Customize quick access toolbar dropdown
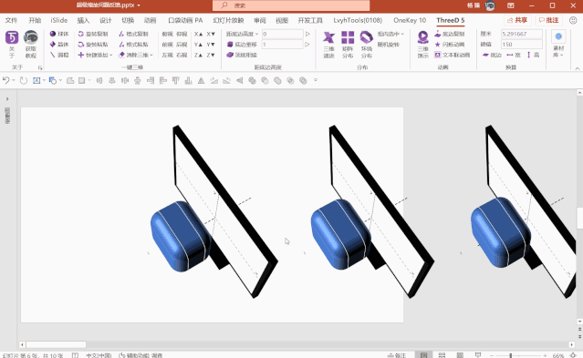Image resolution: width=583 pixels, height=358 pixels. point(316,80)
